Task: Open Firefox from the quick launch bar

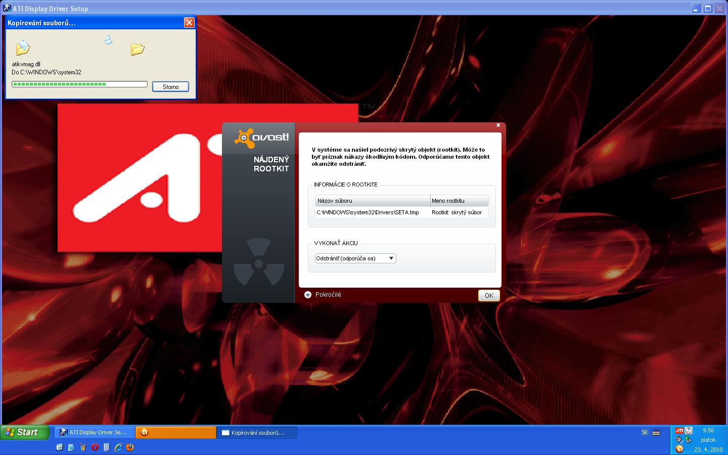Action: point(130,447)
